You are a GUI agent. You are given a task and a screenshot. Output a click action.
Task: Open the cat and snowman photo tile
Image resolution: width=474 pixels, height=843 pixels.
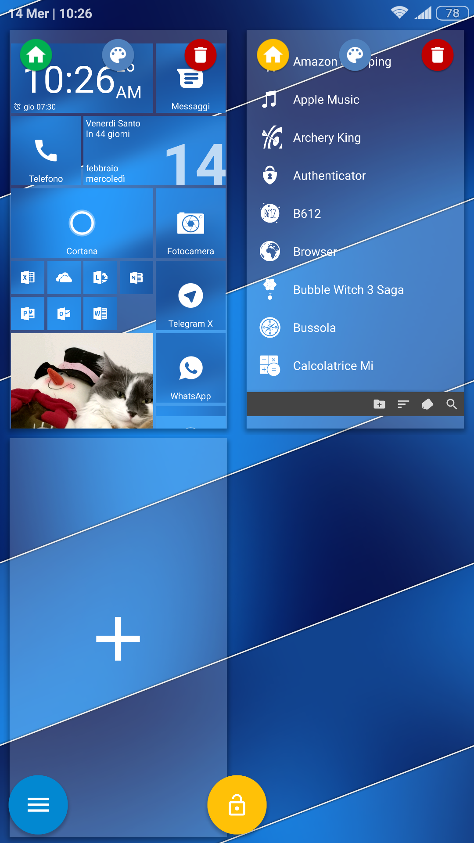(82, 381)
